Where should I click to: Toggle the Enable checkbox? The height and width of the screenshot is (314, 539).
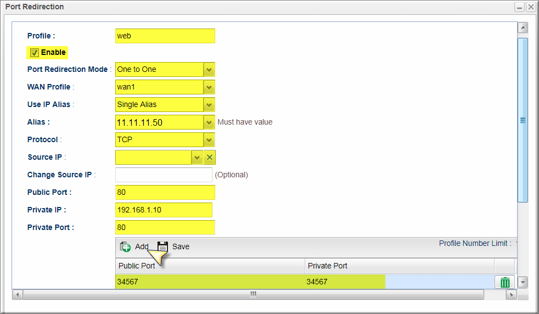click(x=35, y=53)
